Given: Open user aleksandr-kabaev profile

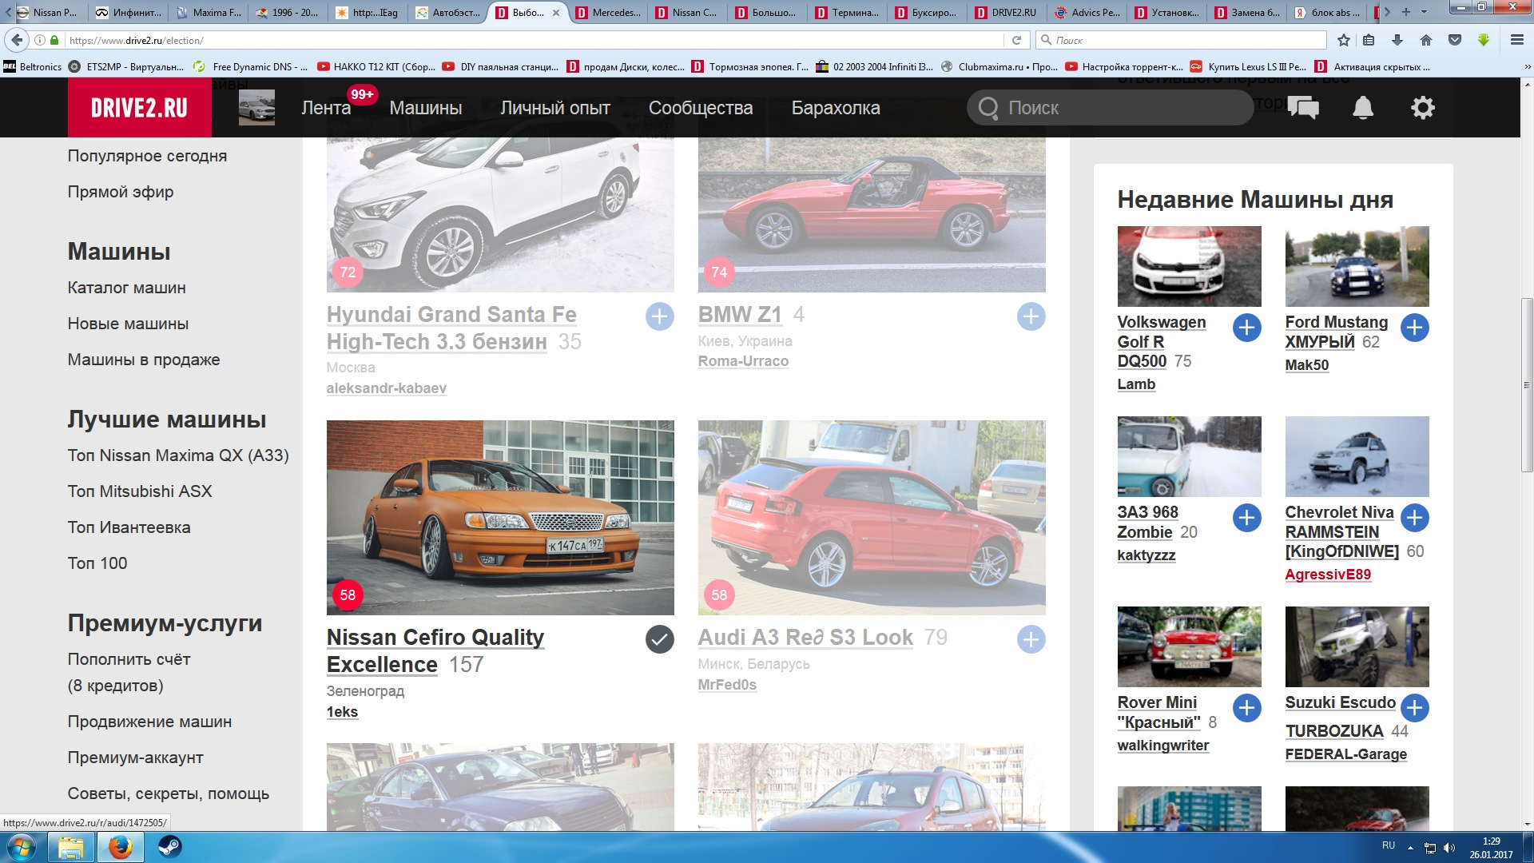Looking at the screenshot, I should [x=387, y=388].
